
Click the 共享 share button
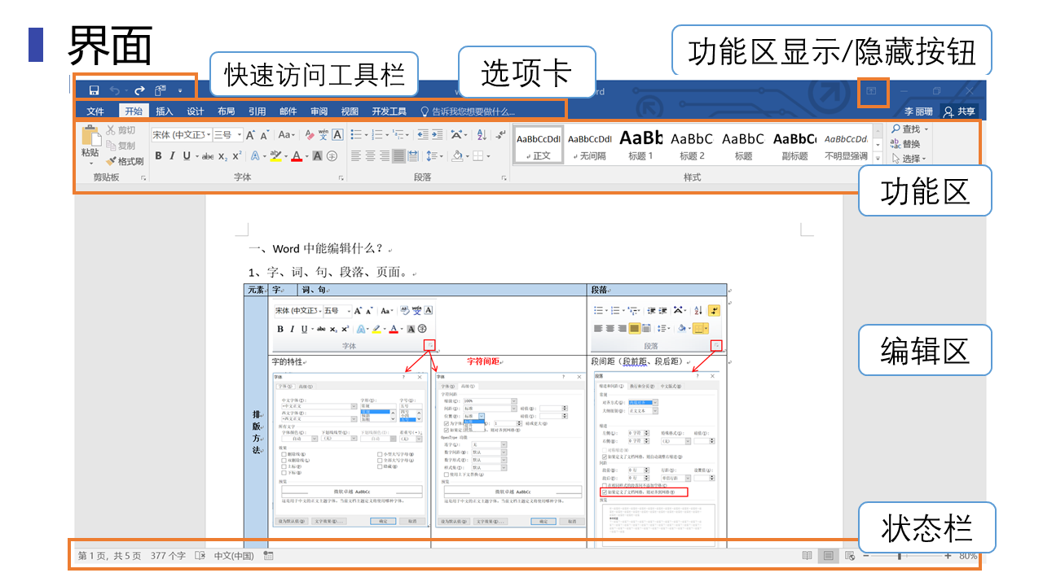(959, 112)
